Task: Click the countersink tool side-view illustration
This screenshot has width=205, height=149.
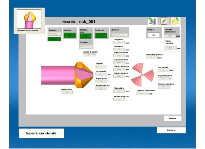Action: 67,75
